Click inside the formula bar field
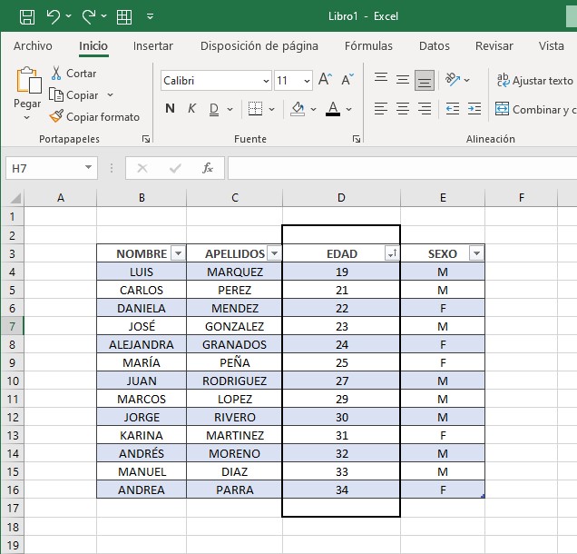The width and height of the screenshot is (577, 554). 402,168
